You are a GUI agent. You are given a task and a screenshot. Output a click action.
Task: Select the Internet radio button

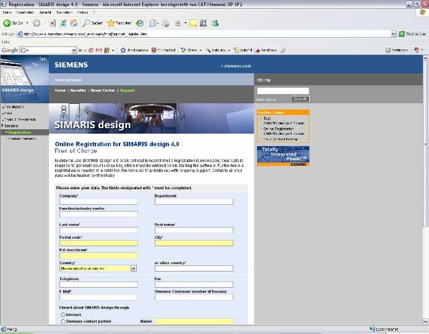pos(63,315)
